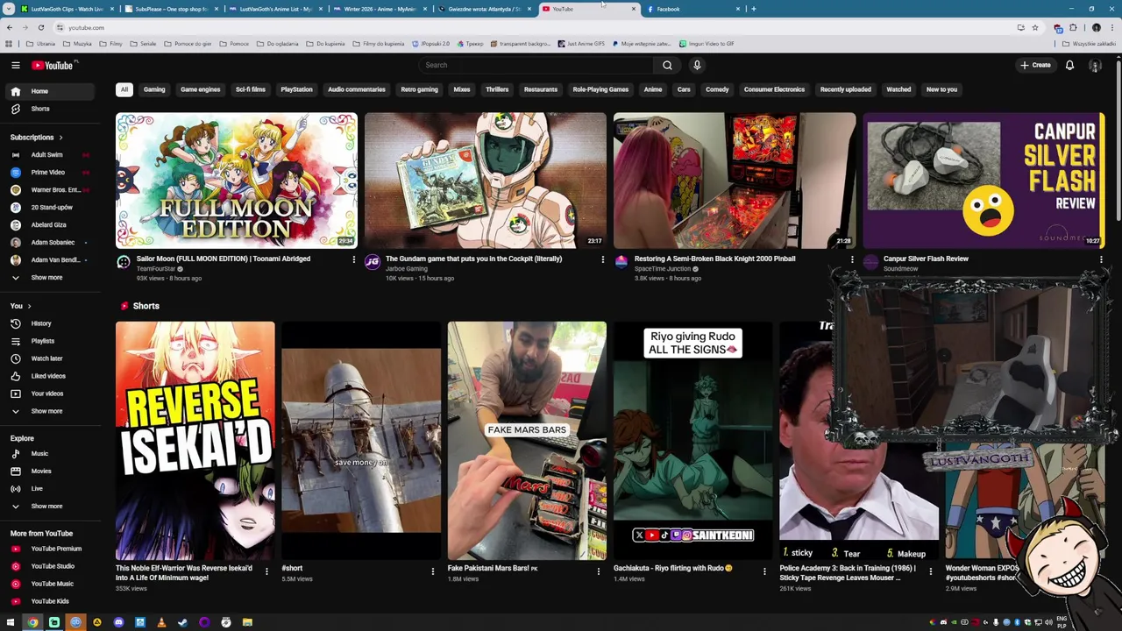Select the PlayStation filter chip
Image resolution: width=1122 pixels, height=631 pixels.
pos(296,89)
